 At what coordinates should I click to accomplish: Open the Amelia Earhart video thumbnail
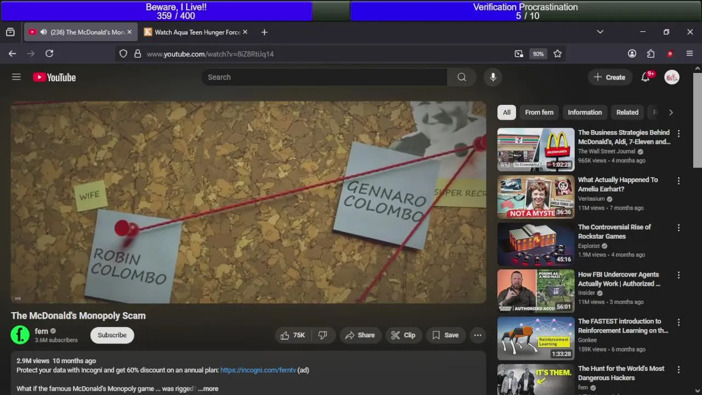point(536,197)
